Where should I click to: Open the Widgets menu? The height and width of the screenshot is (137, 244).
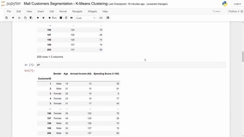92,11
